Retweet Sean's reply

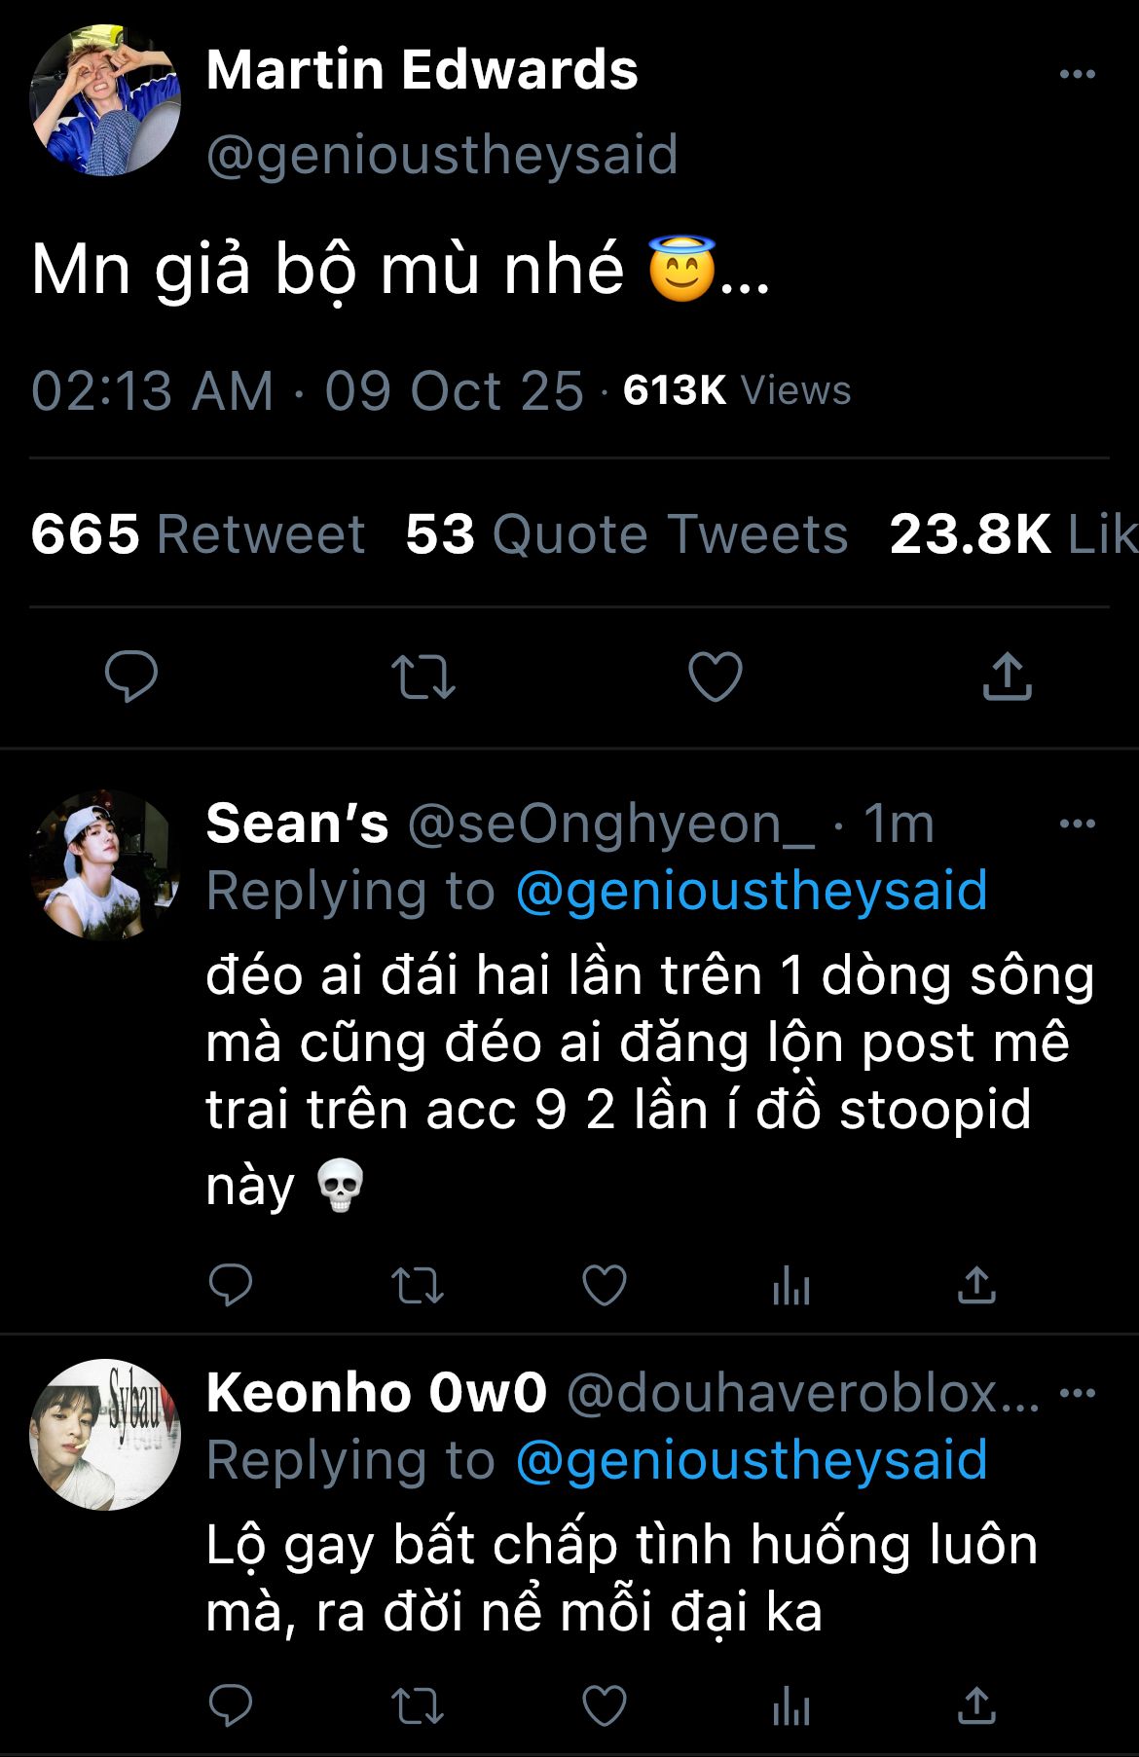tap(418, 1285)
